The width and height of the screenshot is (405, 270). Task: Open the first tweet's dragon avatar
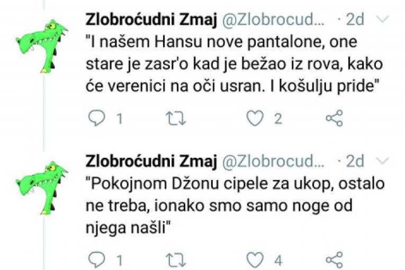click(42, 45)
